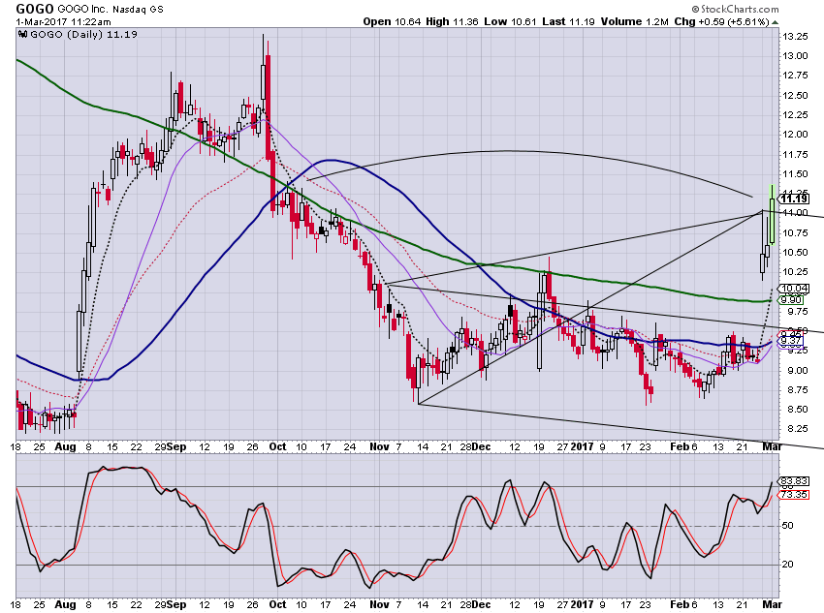Click the red 73.35 indicator value tag
Image resolution: width=824 pixels, height=613 pixels.
tap(794, 495)
